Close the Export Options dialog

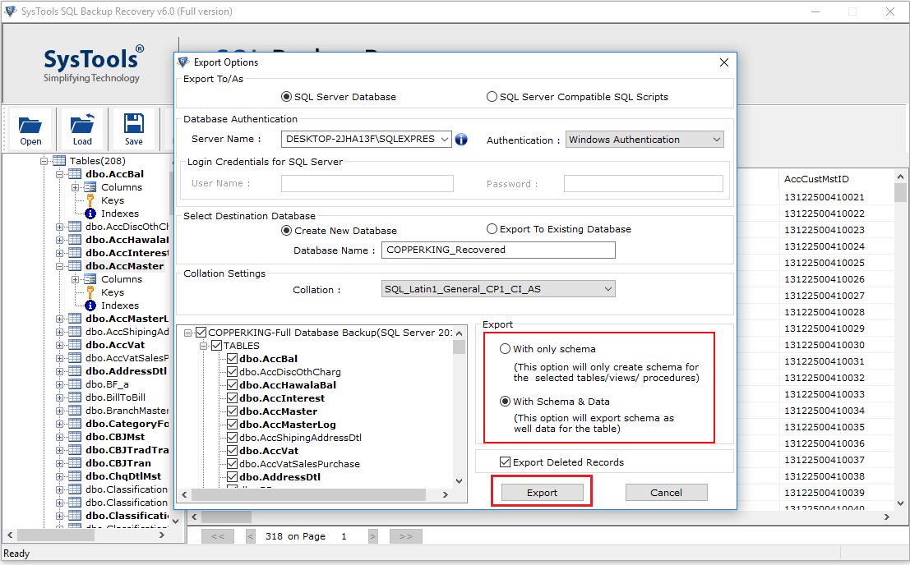pyautogui.click(x=723, y=62)
